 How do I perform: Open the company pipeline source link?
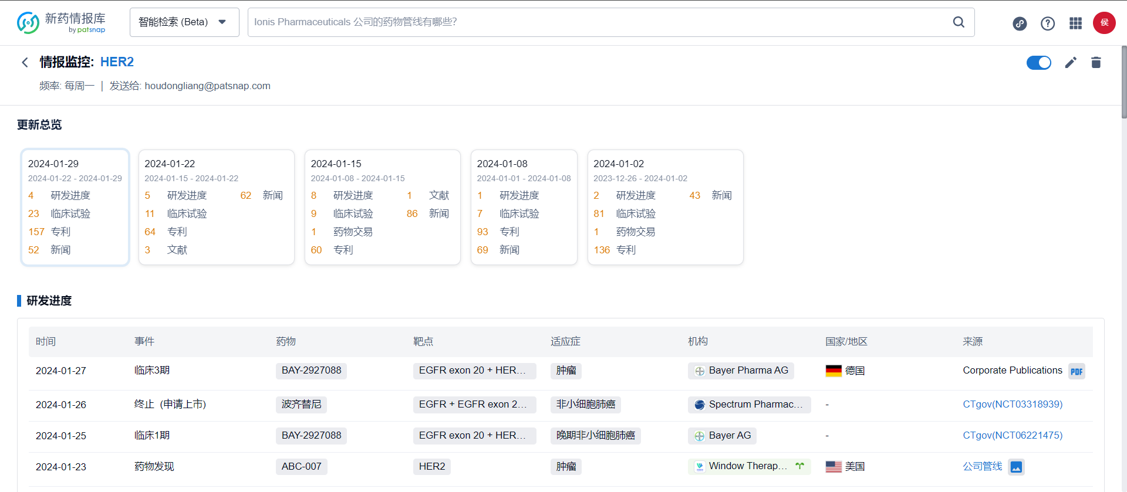[982, 467]
